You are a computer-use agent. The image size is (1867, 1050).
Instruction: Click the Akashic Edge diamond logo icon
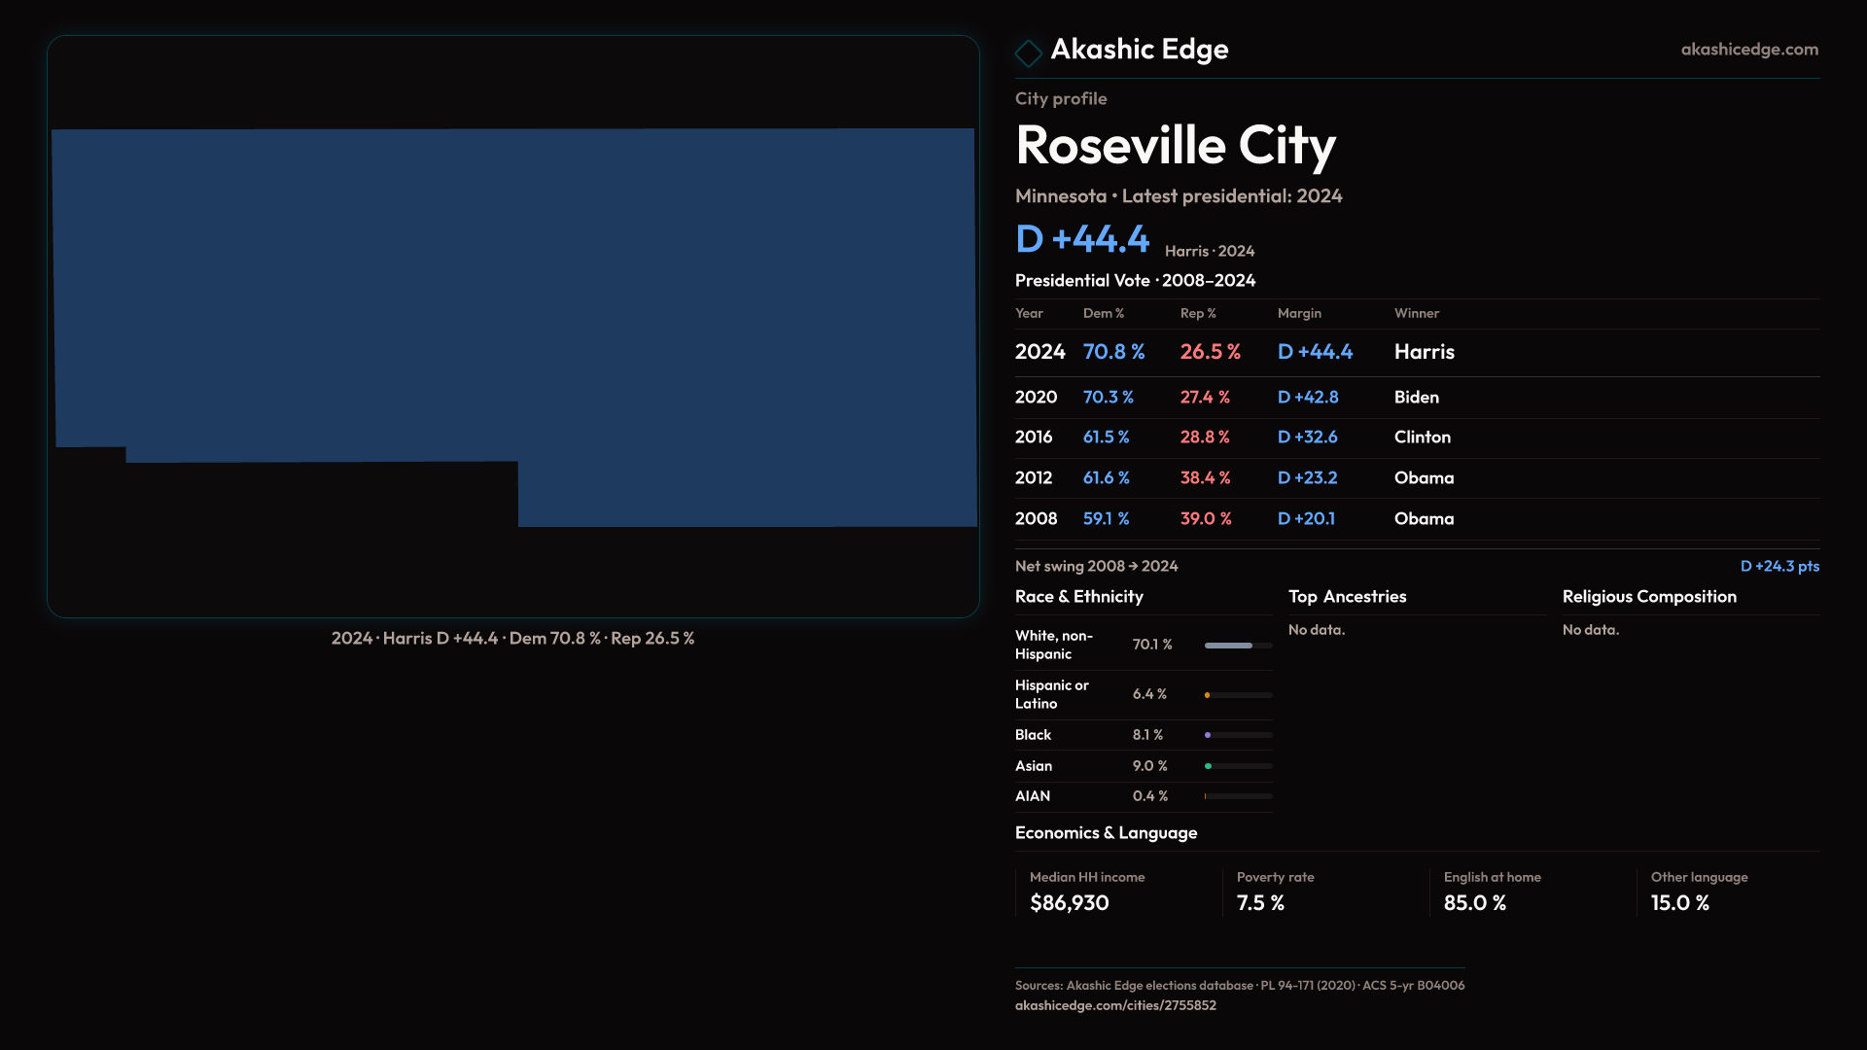click(x=1028, y=52)
